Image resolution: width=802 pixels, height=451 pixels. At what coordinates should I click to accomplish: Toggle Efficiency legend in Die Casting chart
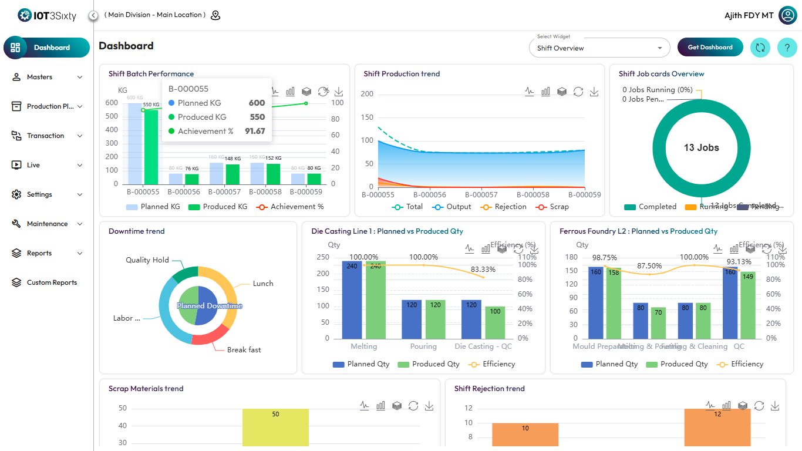[x=491, y=364]
